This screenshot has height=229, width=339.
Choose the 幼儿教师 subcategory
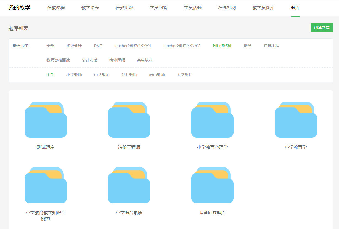[x=129, y=75]
